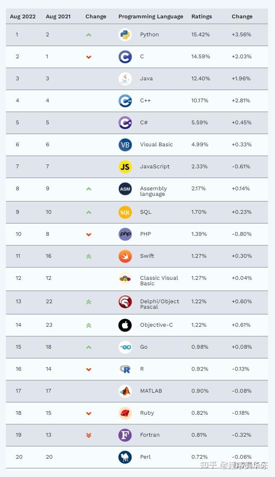Click the green up arrow for Python
The width and height of the screenshot is (275, 477).
89,35
